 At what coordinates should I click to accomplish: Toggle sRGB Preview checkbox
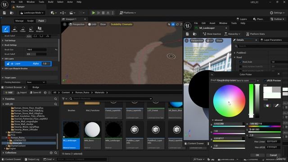point(265,81)
